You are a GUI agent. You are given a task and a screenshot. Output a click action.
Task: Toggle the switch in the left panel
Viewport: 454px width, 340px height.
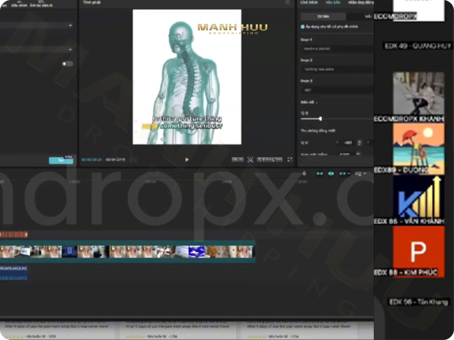point(67,63)
